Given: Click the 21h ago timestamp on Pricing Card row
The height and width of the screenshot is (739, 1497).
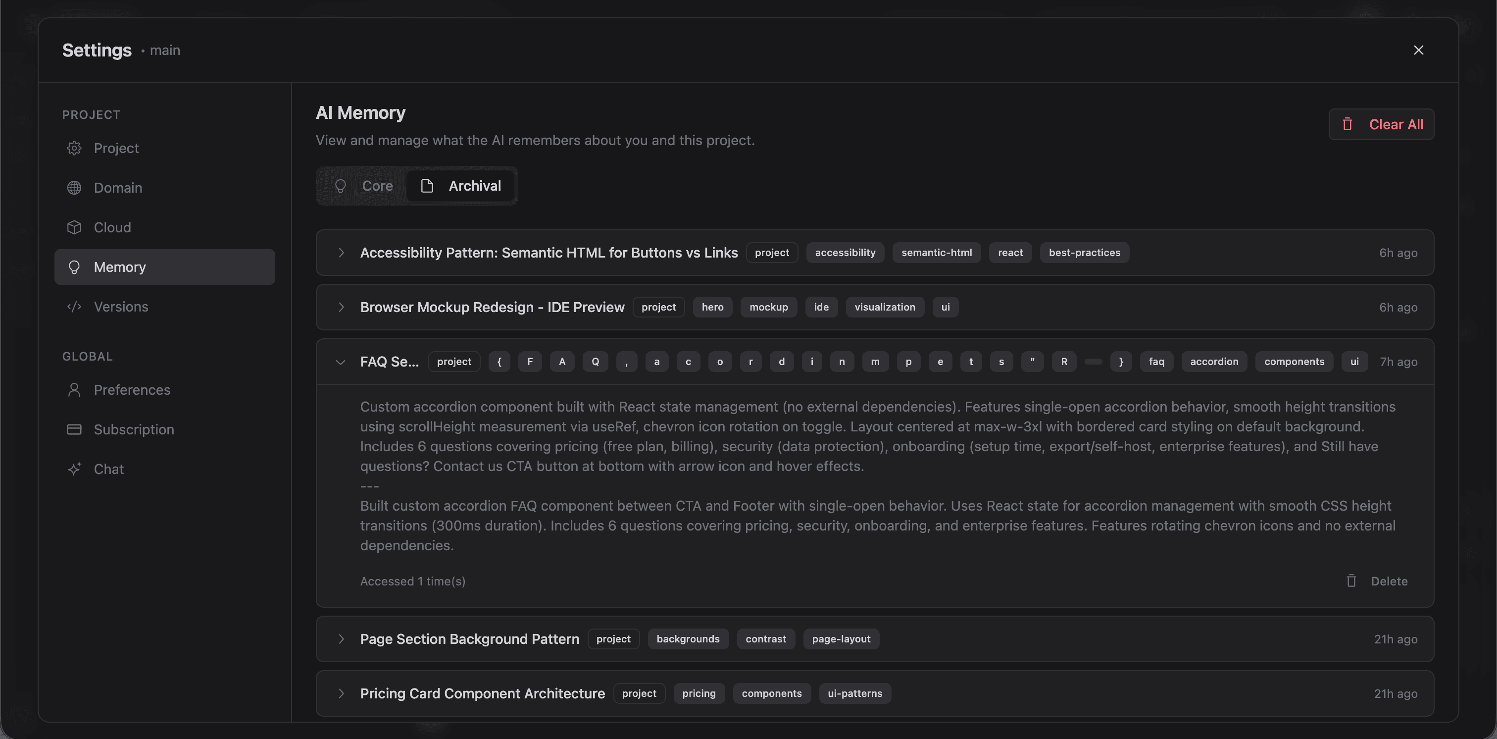Looking at the screenshot, I should (1396, 693).
